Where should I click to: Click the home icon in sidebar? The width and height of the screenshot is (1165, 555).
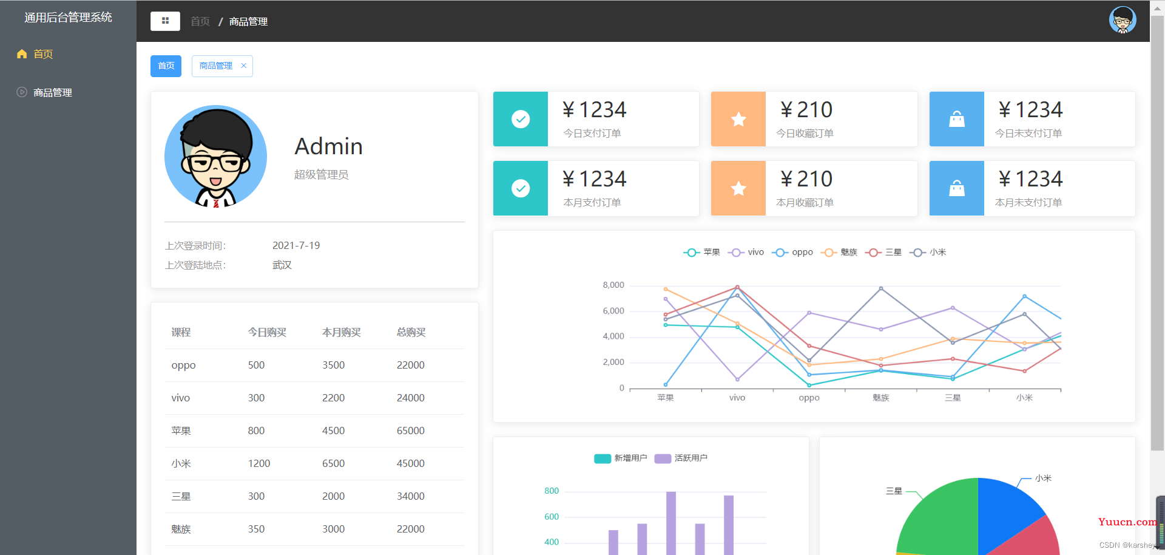(x=22, y=54)
